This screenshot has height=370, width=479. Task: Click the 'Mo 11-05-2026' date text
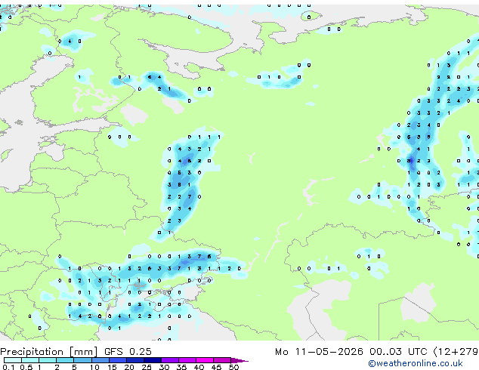click(319, 352)
